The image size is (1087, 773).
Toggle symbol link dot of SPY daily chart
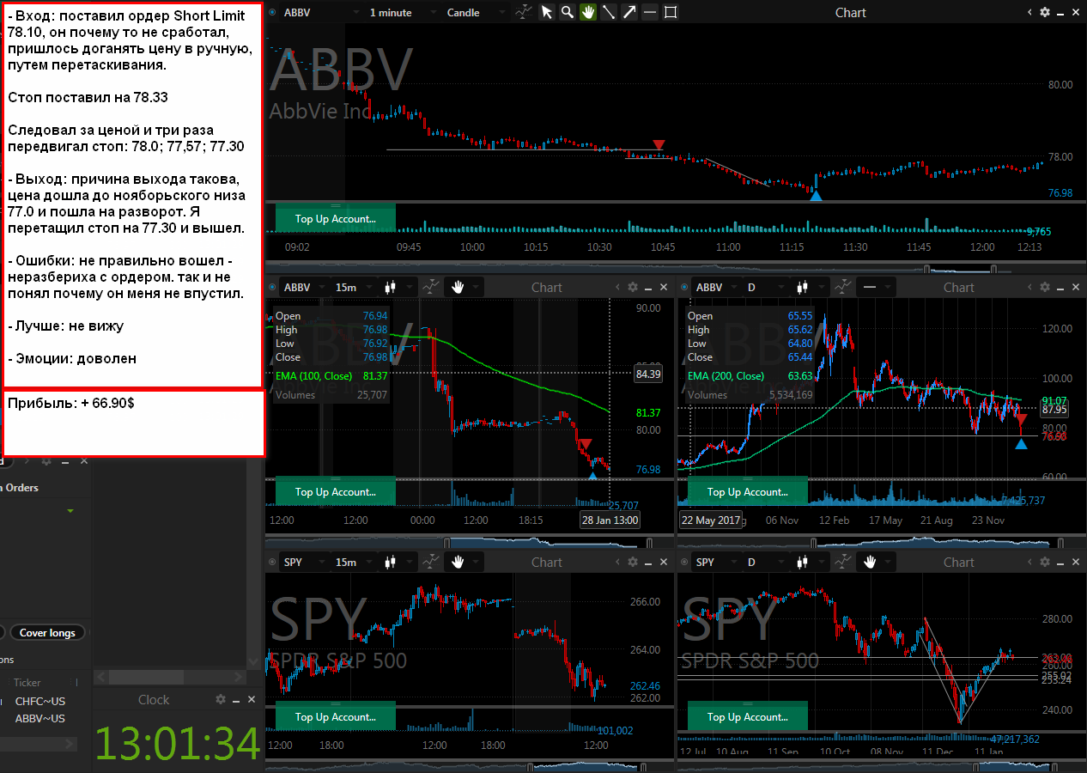pyautogui.click(x=684, y=562)
